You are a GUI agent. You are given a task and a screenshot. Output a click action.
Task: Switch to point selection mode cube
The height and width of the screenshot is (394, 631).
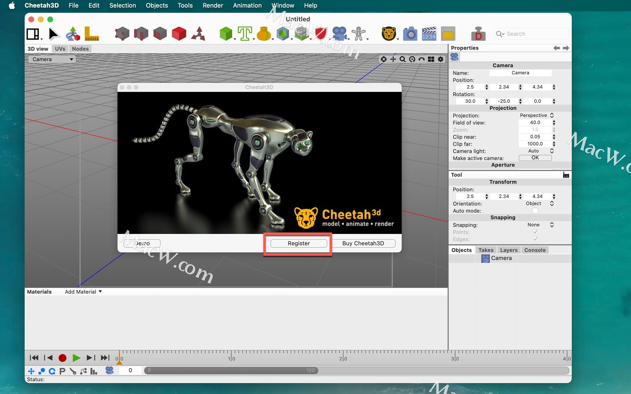pyautogui.click(x=122, y=34)
